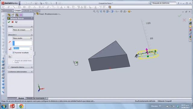This screenshot has width=193, height=109.
Task: Click Google Chrome taskbar icon
Action: pos(21,106)
